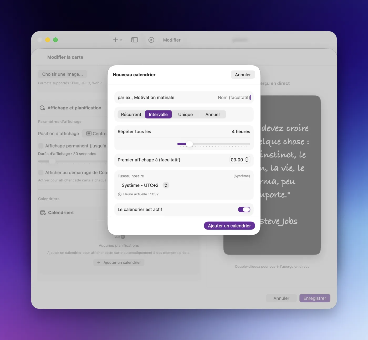The image size is (368, 340).
Task: Select the Annuel schedule tab
Action: click(212, 115)
